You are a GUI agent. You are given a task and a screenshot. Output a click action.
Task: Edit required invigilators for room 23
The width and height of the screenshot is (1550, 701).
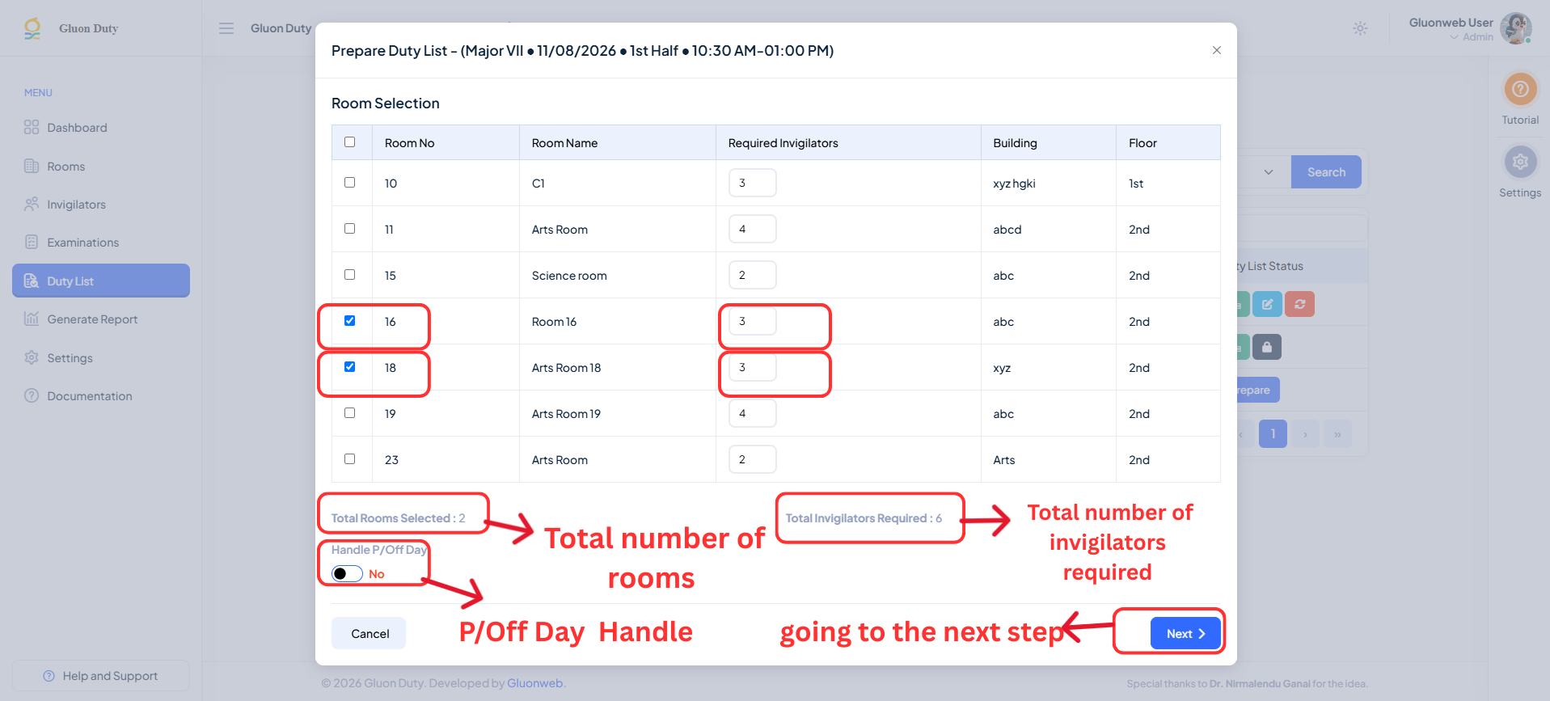click(x=752, y=459)
